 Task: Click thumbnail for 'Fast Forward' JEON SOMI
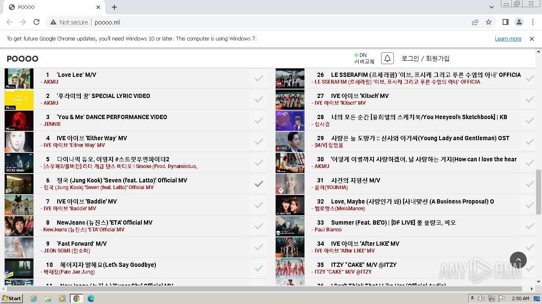(x=19, y=247)
